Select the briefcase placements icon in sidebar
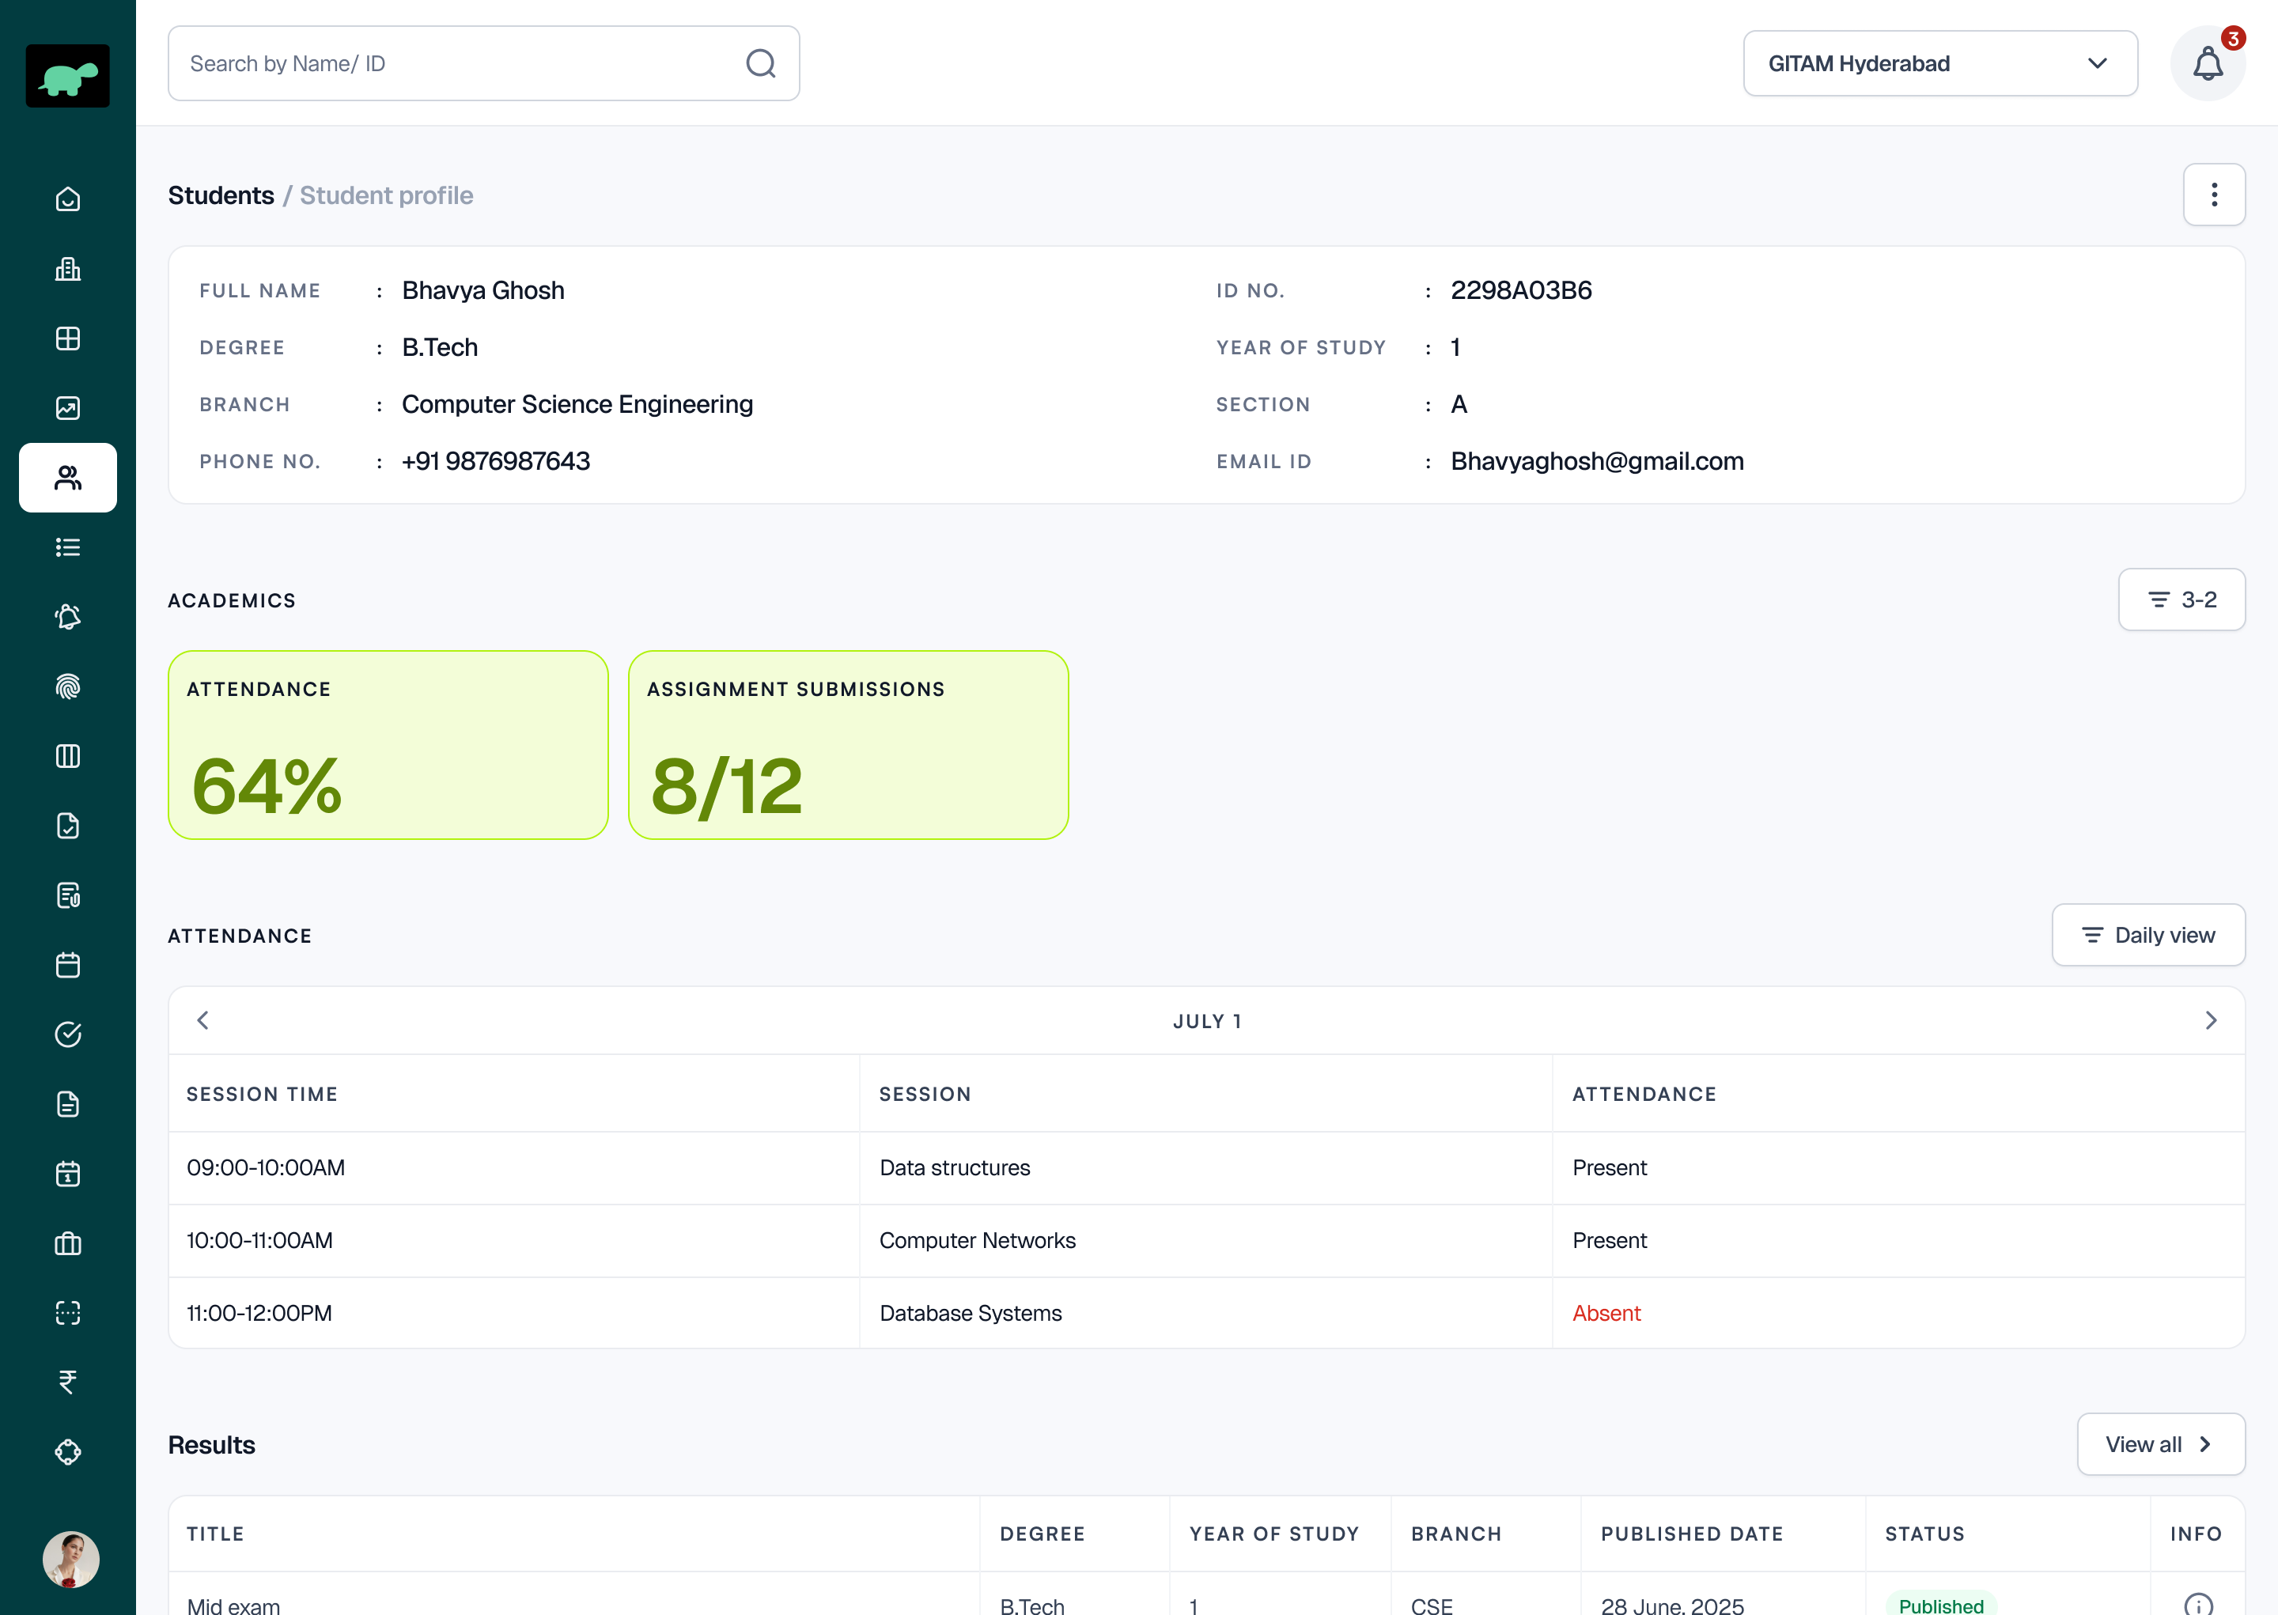 point(67,1243)
